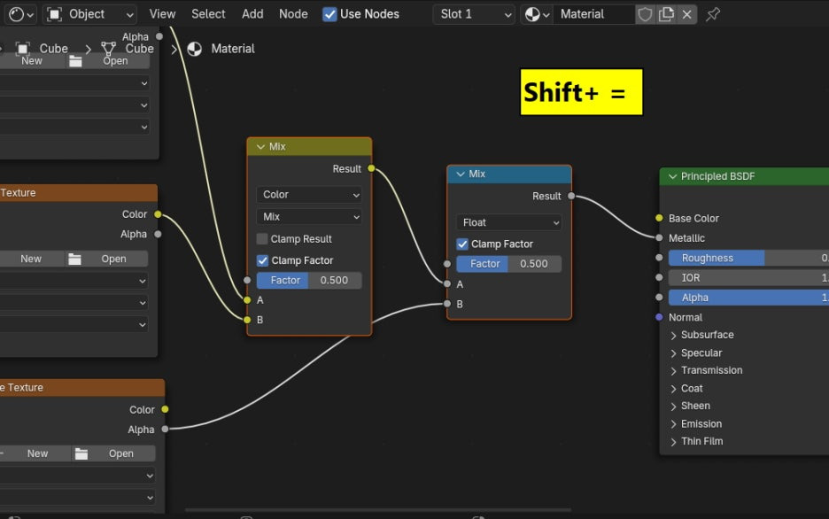Click Open in the bottom Texture node
829x519 pixels.
click(x=114, y=453)
